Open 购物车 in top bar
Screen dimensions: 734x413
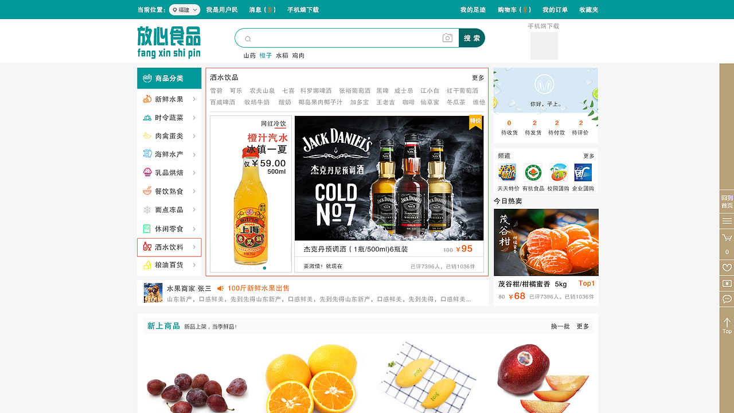pyautogui.click(x=514, y=10)
